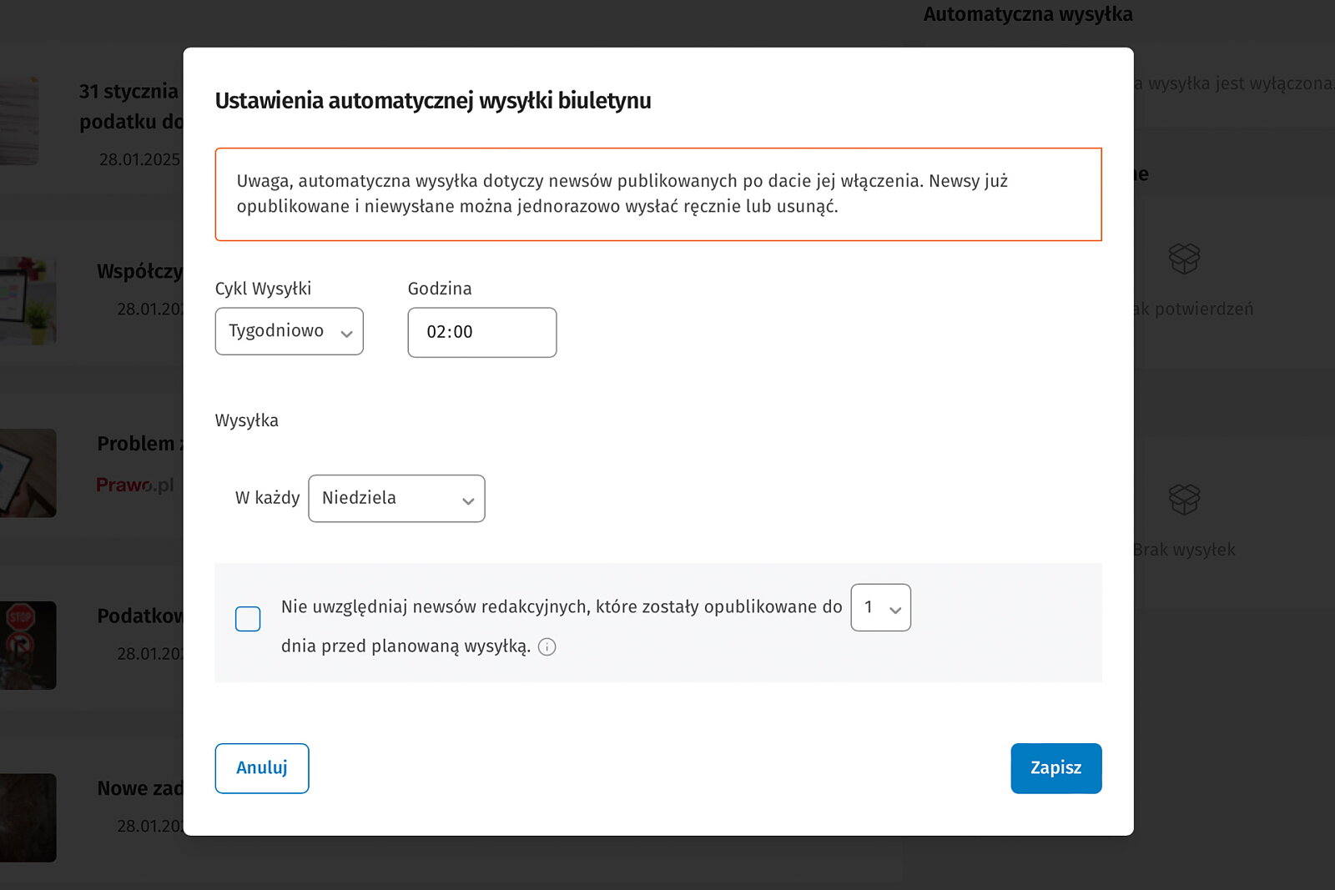
Task: Click the Prawo.pl logo in background list
Action: pos(135,485)
